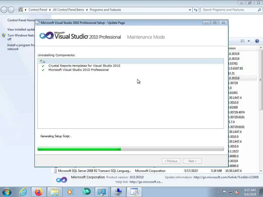Click the Visual Studio infinity logo in details pane

pos(62,180)
